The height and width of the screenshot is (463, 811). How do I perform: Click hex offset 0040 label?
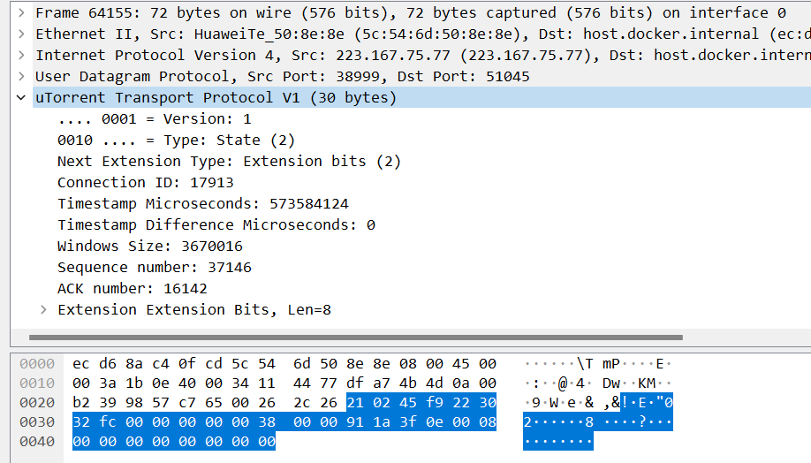37,441
